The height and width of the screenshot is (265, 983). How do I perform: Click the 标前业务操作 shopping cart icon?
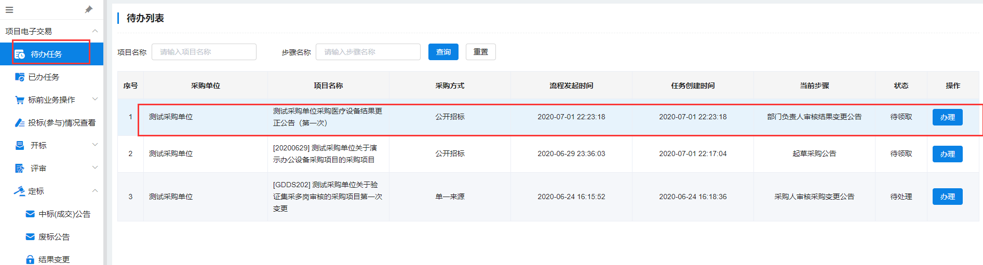tap(20, 100)
